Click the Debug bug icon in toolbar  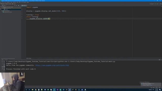(x=157, y=4)
